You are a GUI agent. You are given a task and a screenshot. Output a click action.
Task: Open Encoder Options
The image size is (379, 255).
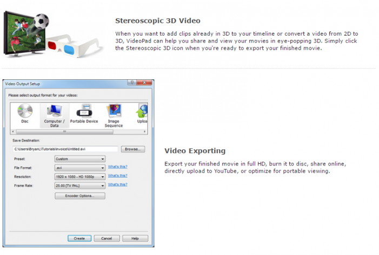80,196
